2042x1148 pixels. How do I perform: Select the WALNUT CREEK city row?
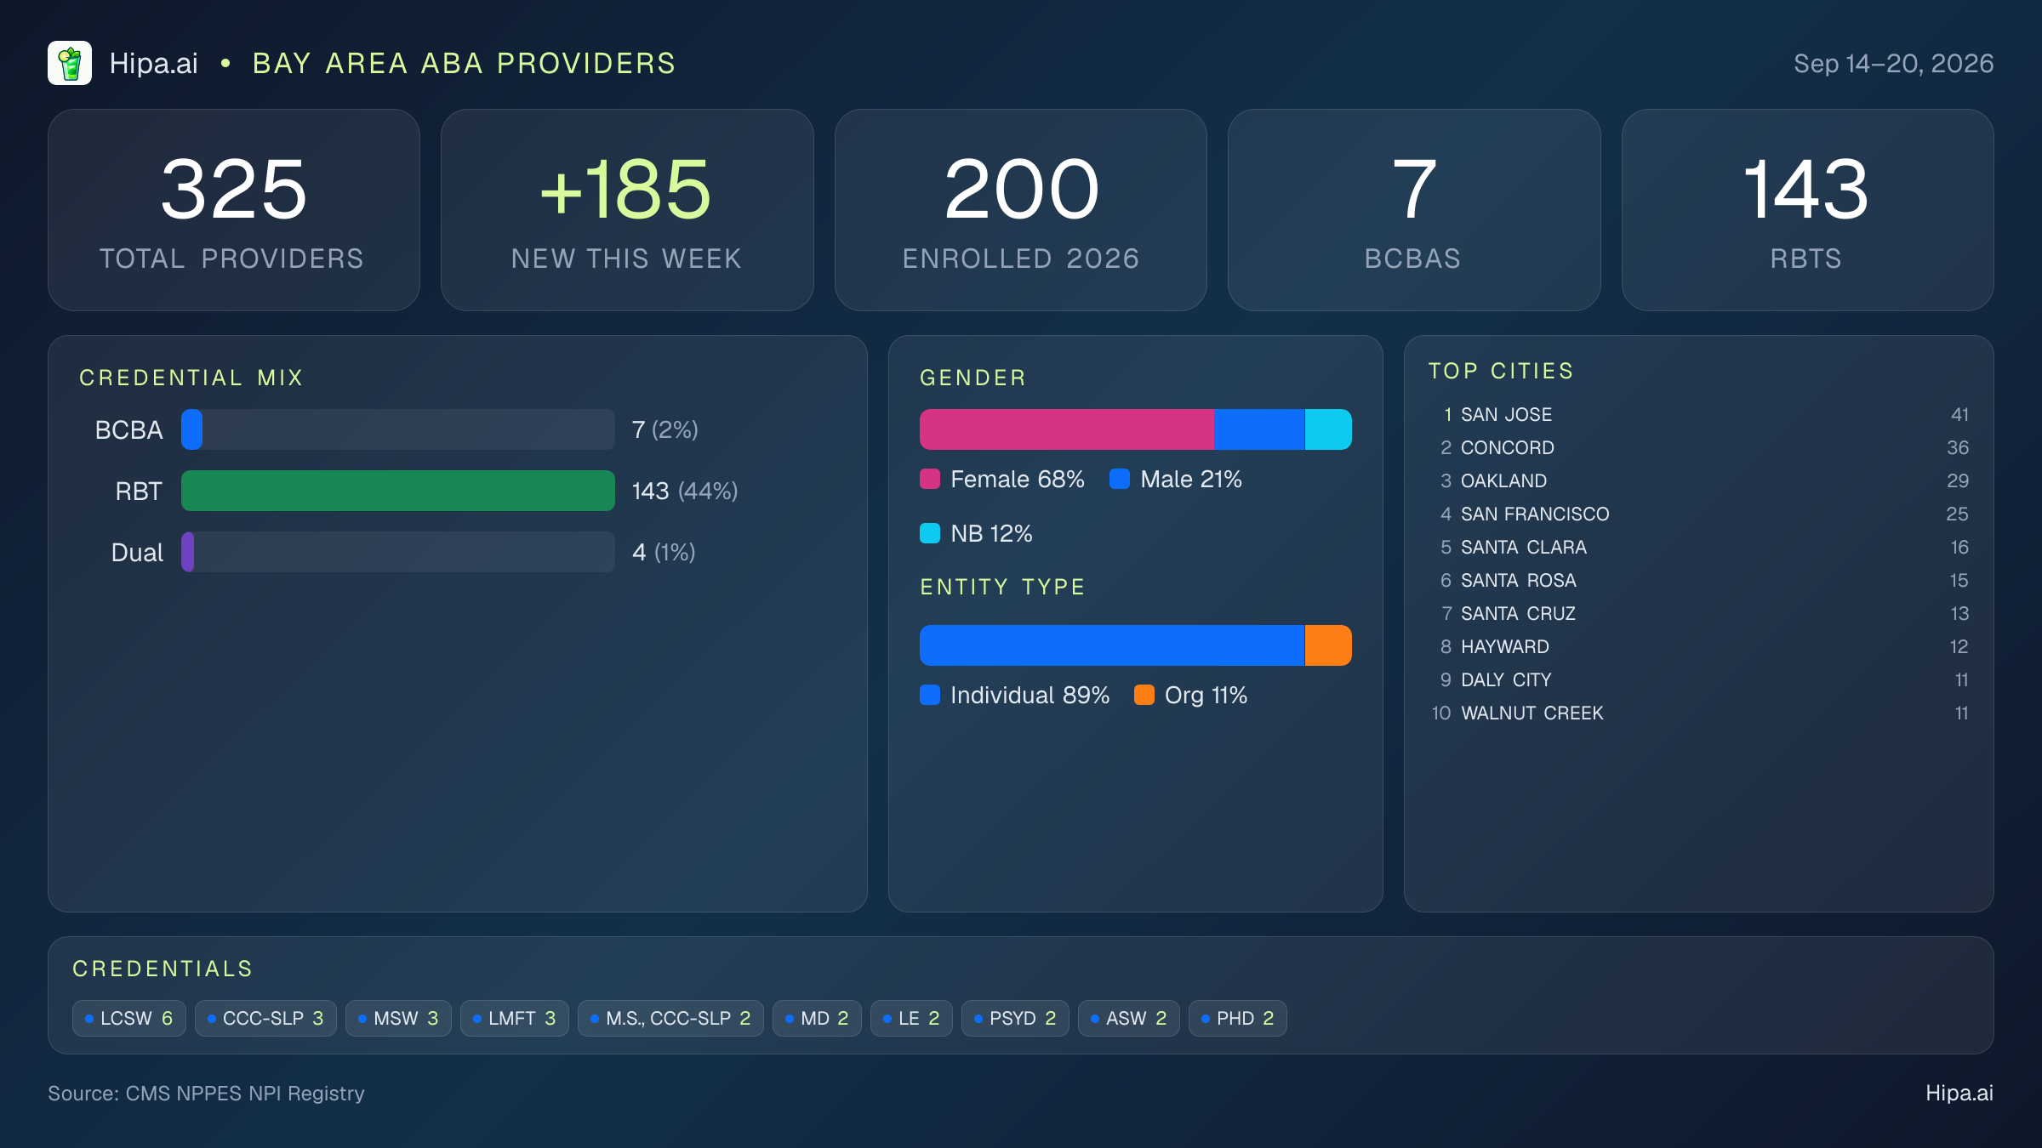point(1699,713)
